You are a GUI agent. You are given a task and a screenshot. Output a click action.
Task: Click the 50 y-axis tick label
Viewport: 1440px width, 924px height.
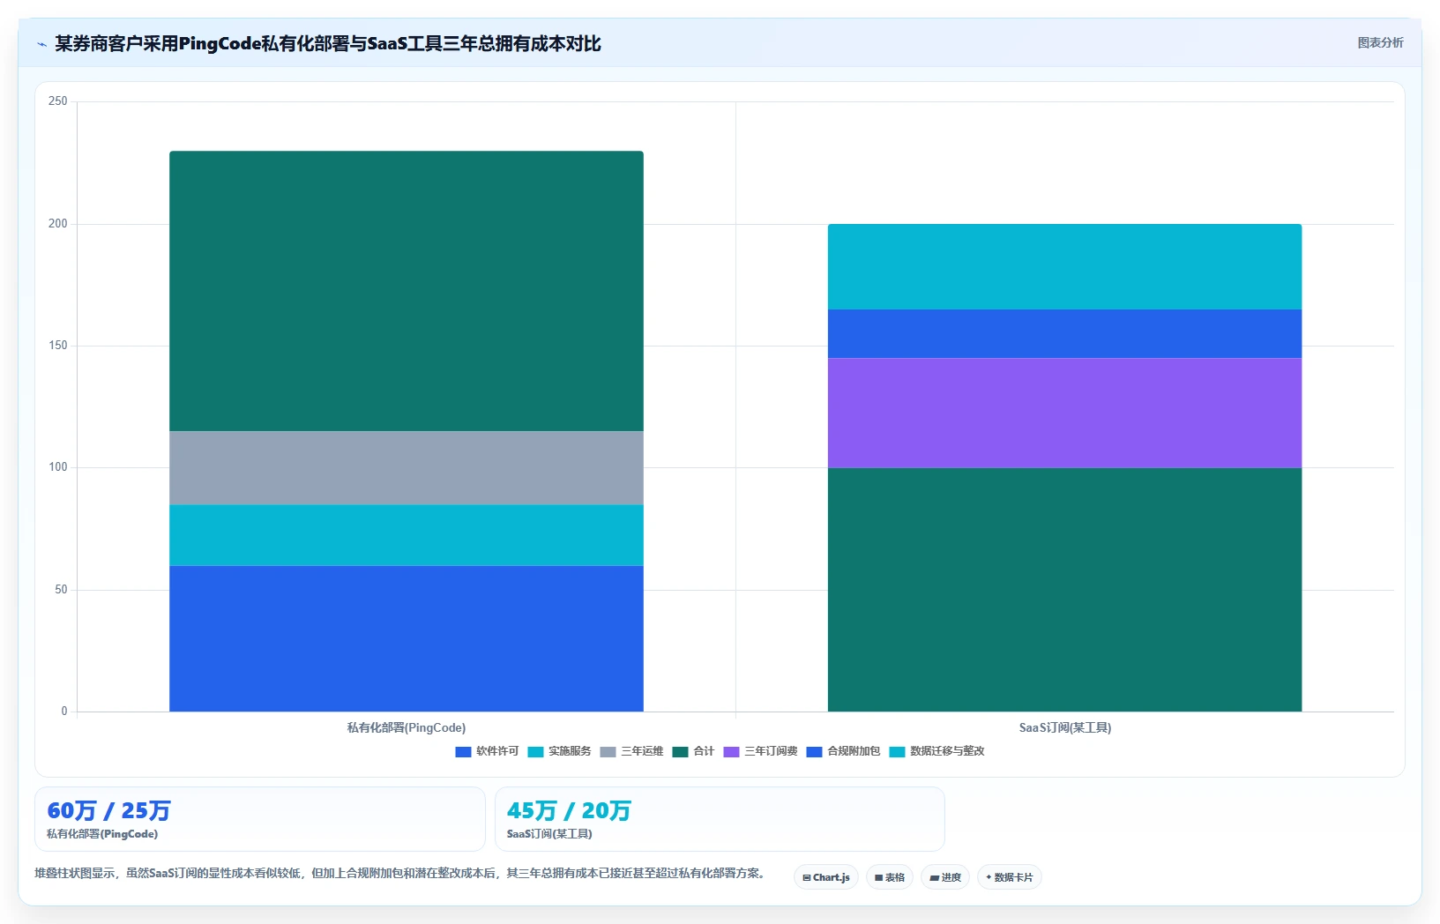click(61, 590)
